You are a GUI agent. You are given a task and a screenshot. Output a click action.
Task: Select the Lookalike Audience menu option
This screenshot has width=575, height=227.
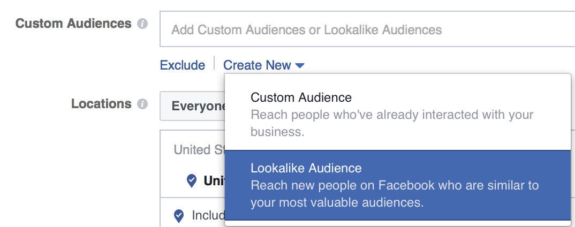pyautogui.click(x=306, y=168)
